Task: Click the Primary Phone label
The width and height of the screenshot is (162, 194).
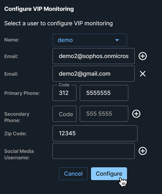Action: [22, 93]
